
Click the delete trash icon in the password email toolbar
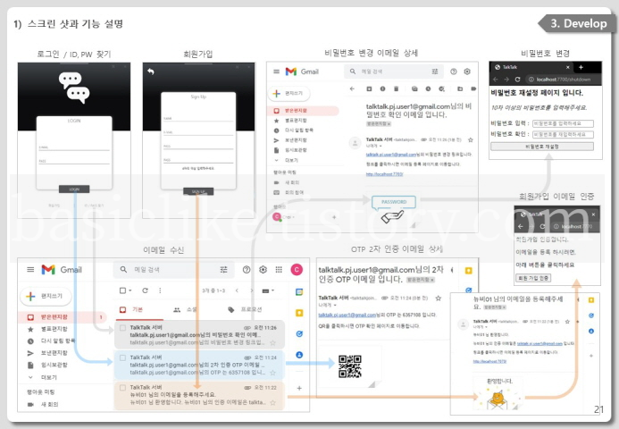(x=397, y=88)
